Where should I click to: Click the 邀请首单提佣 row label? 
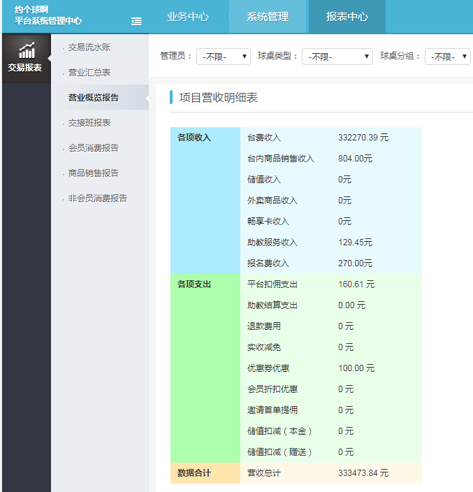[272, 410]
